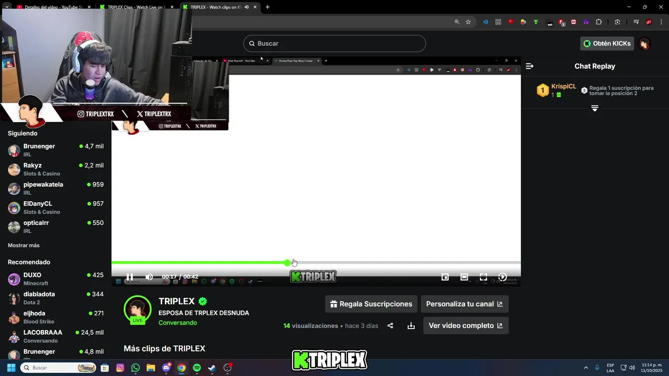Open Personaliza tu canal link
The width and height of the screenshot is (669, 376).
tap(464, 304)
